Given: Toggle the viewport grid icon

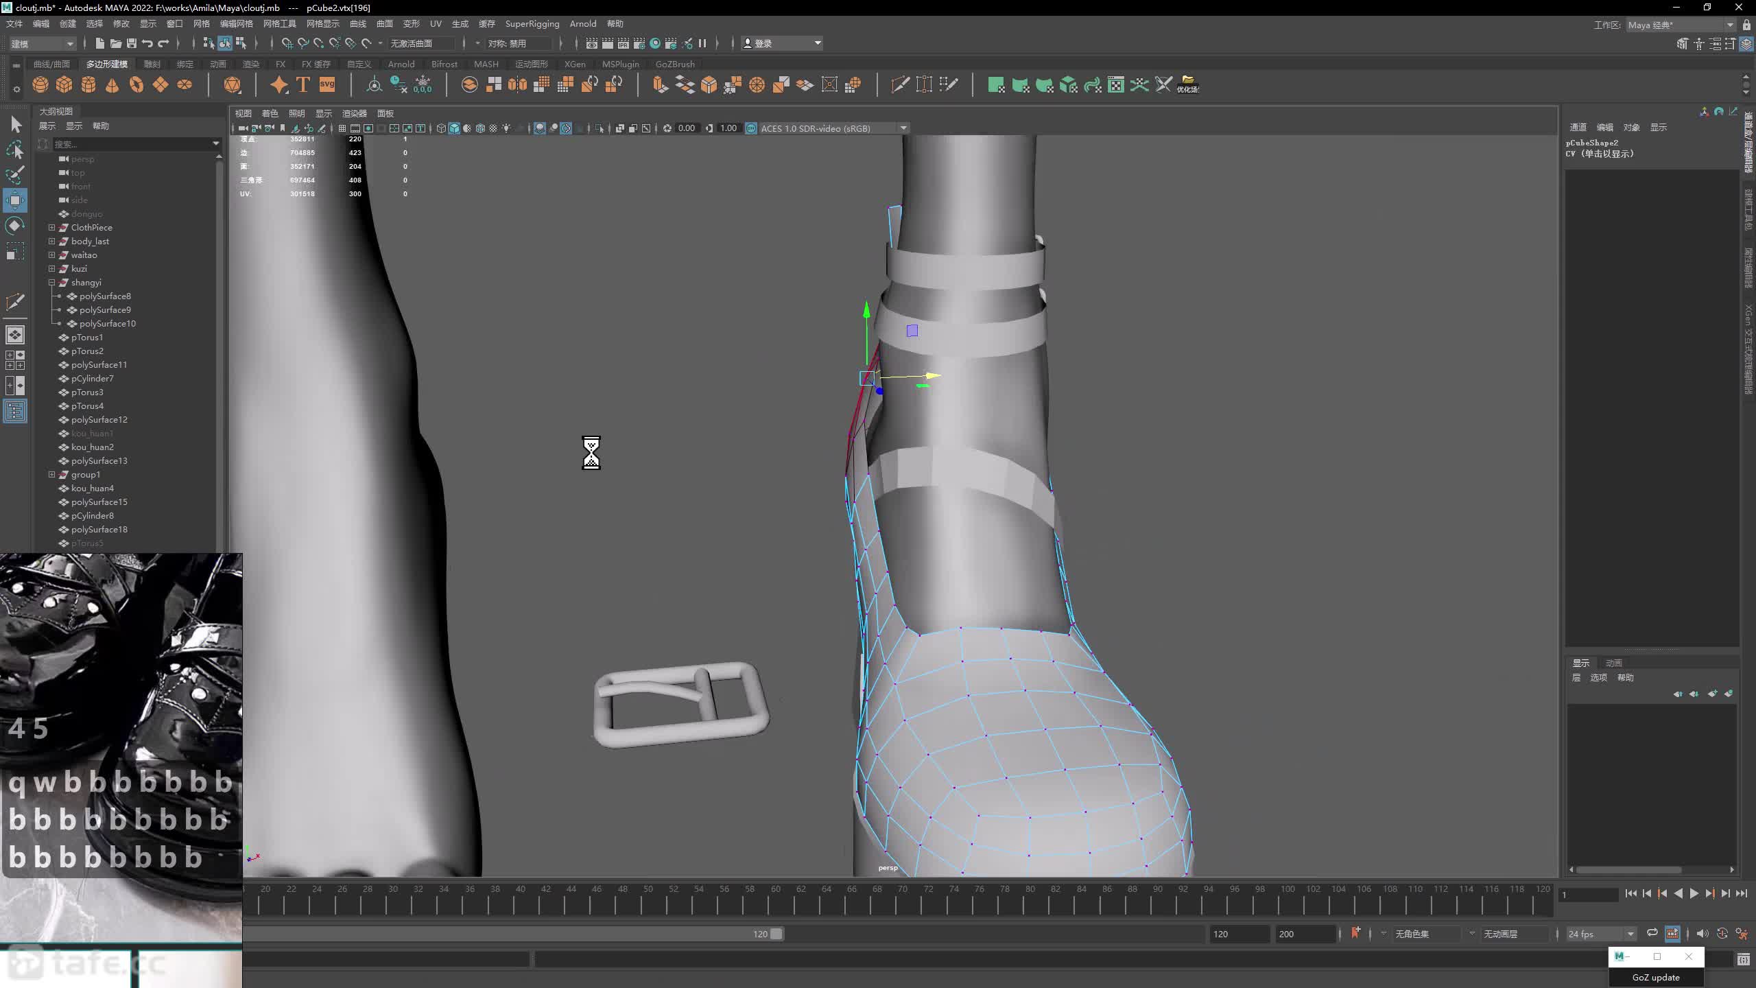Looking at the screenshot, I should pos(342,128).
